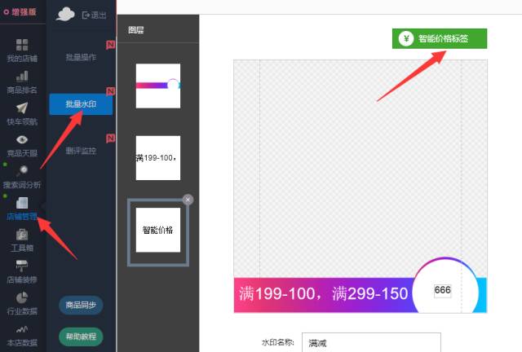Click 帮助教程 button
The width and height of the screenshot is (522, 352).
(x=81, y=337)
